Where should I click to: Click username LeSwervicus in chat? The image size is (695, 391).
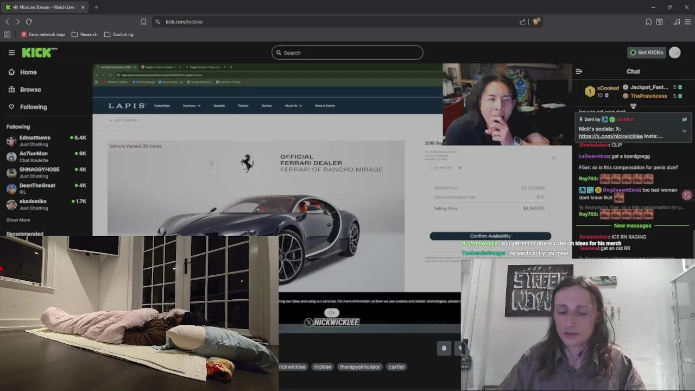[x=594, y=156]
